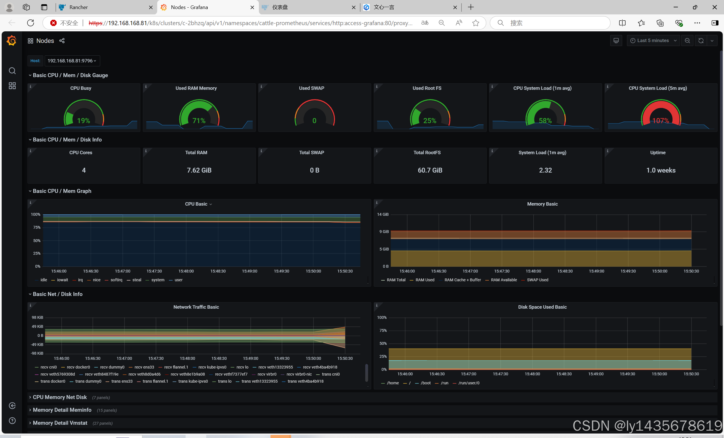Open color picker for system legend swatch

pos(147,280)
